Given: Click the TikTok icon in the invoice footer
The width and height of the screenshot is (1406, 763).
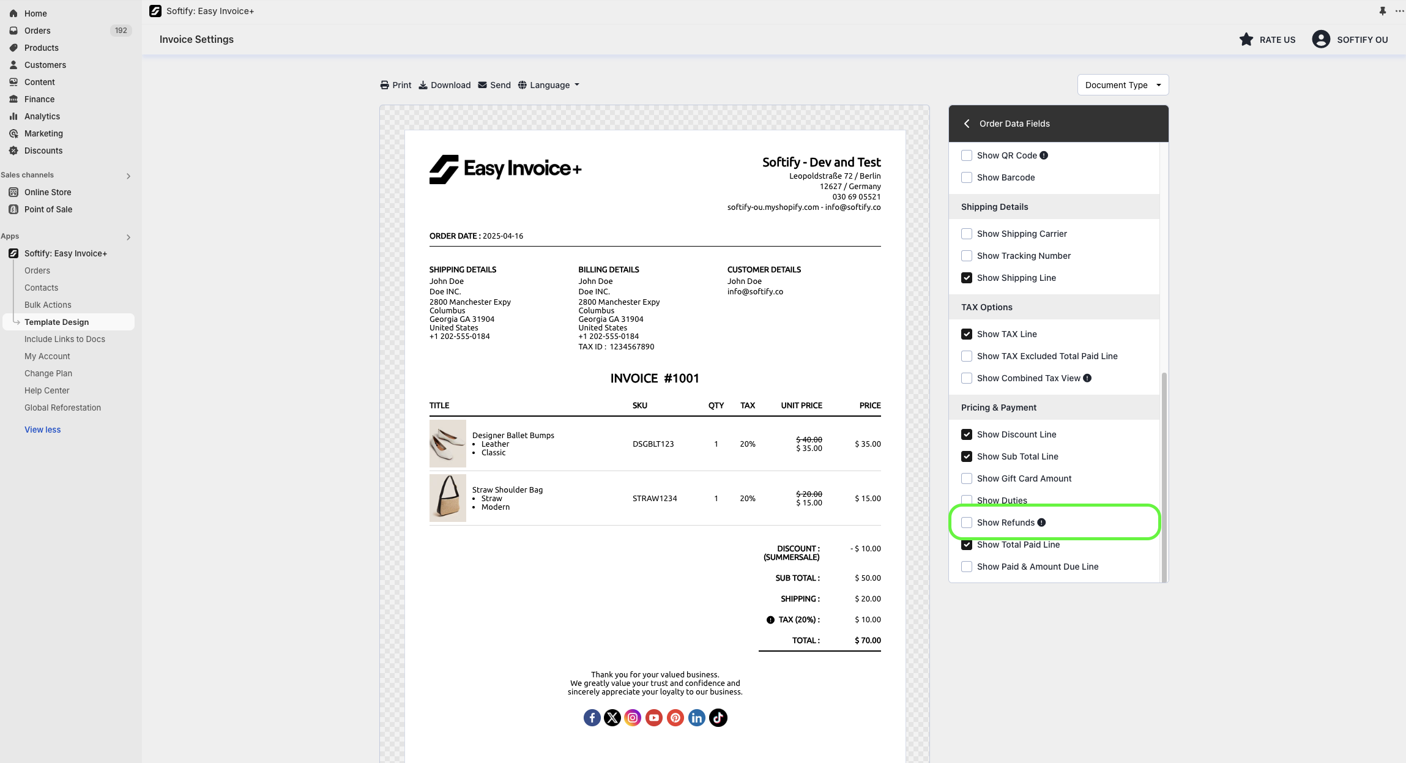Looking at the screenshot, I should [718, 718].
